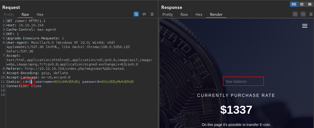Switch Request view to Raw tab
Image resolution: width=314 pixels, height=128 pixels.
25,15
